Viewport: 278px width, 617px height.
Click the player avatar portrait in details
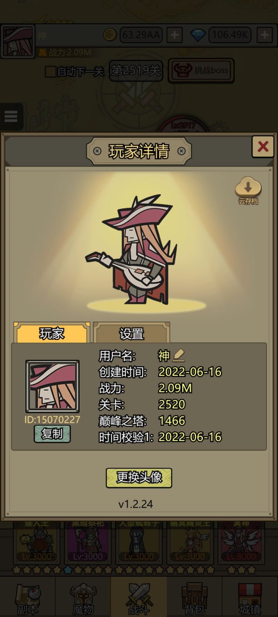click(x=53, y=386)
